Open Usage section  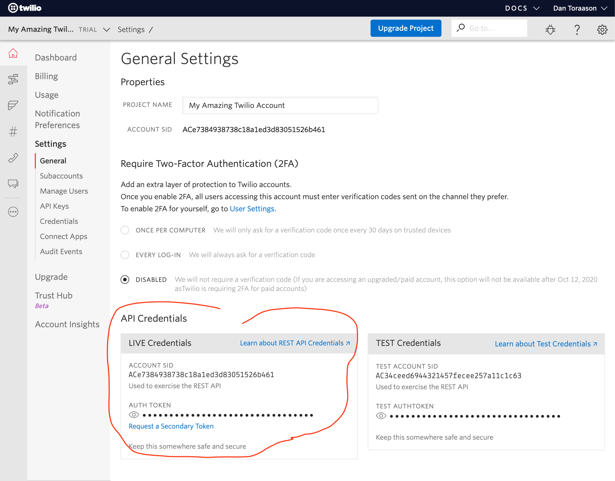47,95
